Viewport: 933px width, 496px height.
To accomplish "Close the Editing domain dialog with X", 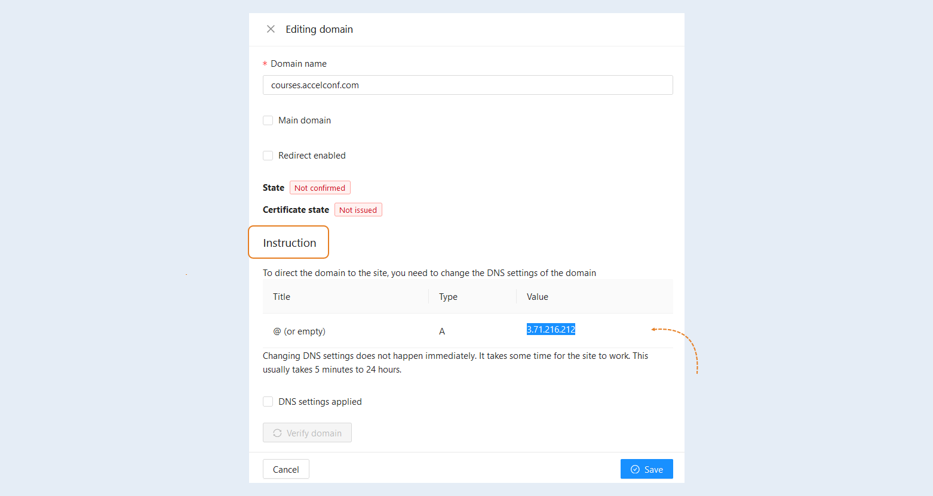I will [x=271, y=29].
